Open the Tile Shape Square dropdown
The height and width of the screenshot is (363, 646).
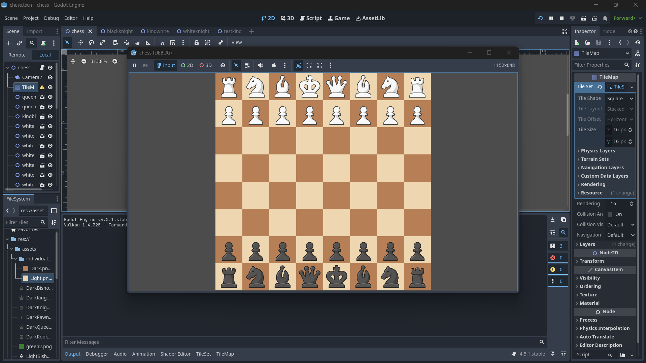click(620, 99)
